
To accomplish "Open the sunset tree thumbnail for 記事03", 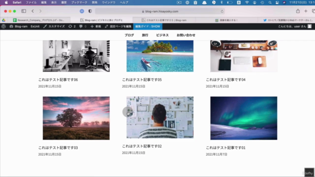I will (76, 118).
